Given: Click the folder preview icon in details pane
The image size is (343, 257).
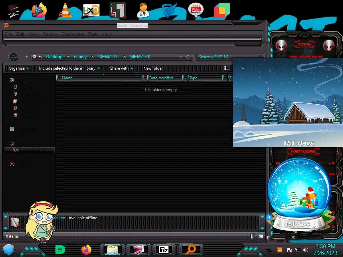Looking at the screenshot, I should pos(15,222).
